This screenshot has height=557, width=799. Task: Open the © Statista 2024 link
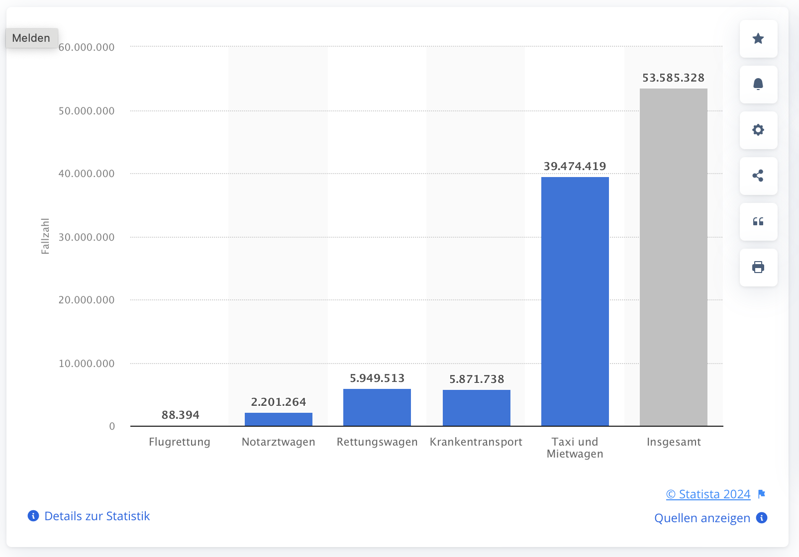[x=708, y=494]
